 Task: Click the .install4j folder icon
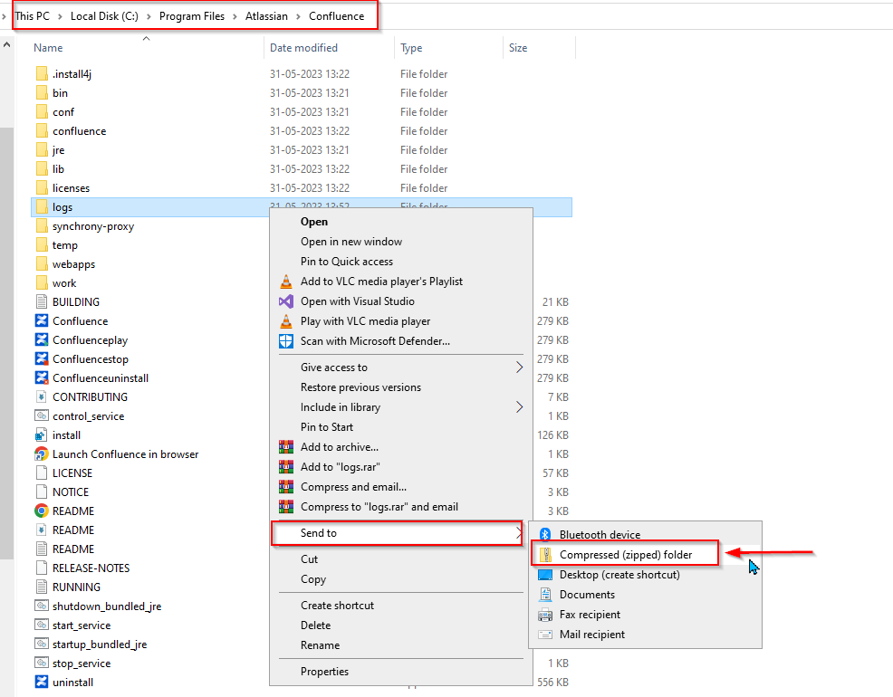click(42, 74)
